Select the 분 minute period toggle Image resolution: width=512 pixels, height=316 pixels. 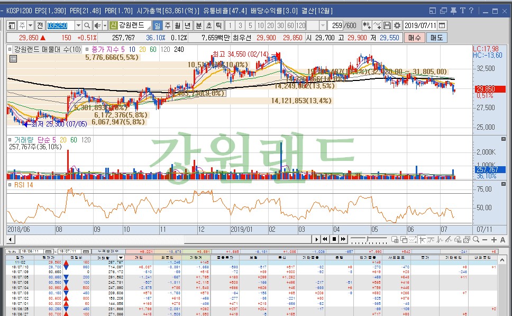tap(199, 25)
